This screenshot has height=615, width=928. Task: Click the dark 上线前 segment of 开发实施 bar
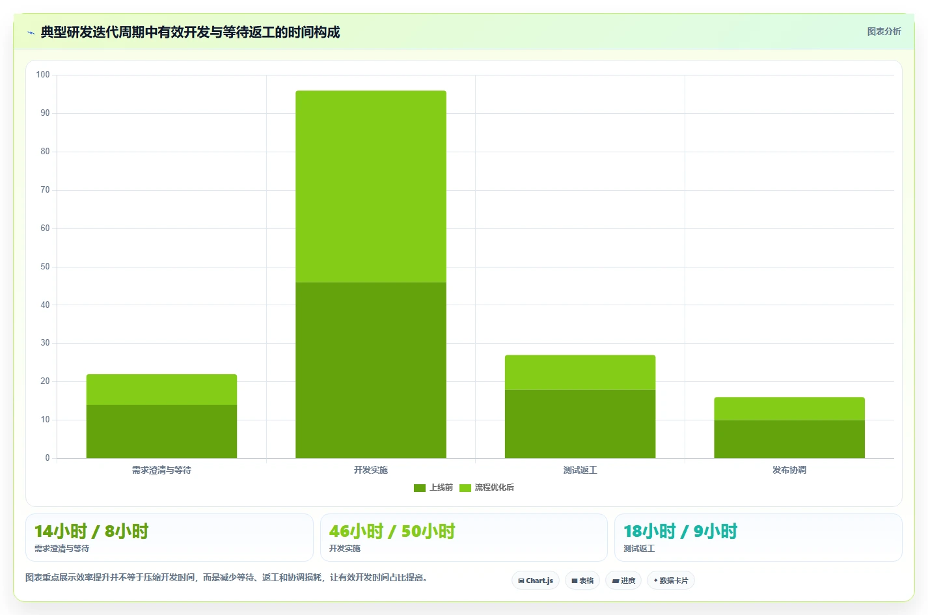click(371, 370)
